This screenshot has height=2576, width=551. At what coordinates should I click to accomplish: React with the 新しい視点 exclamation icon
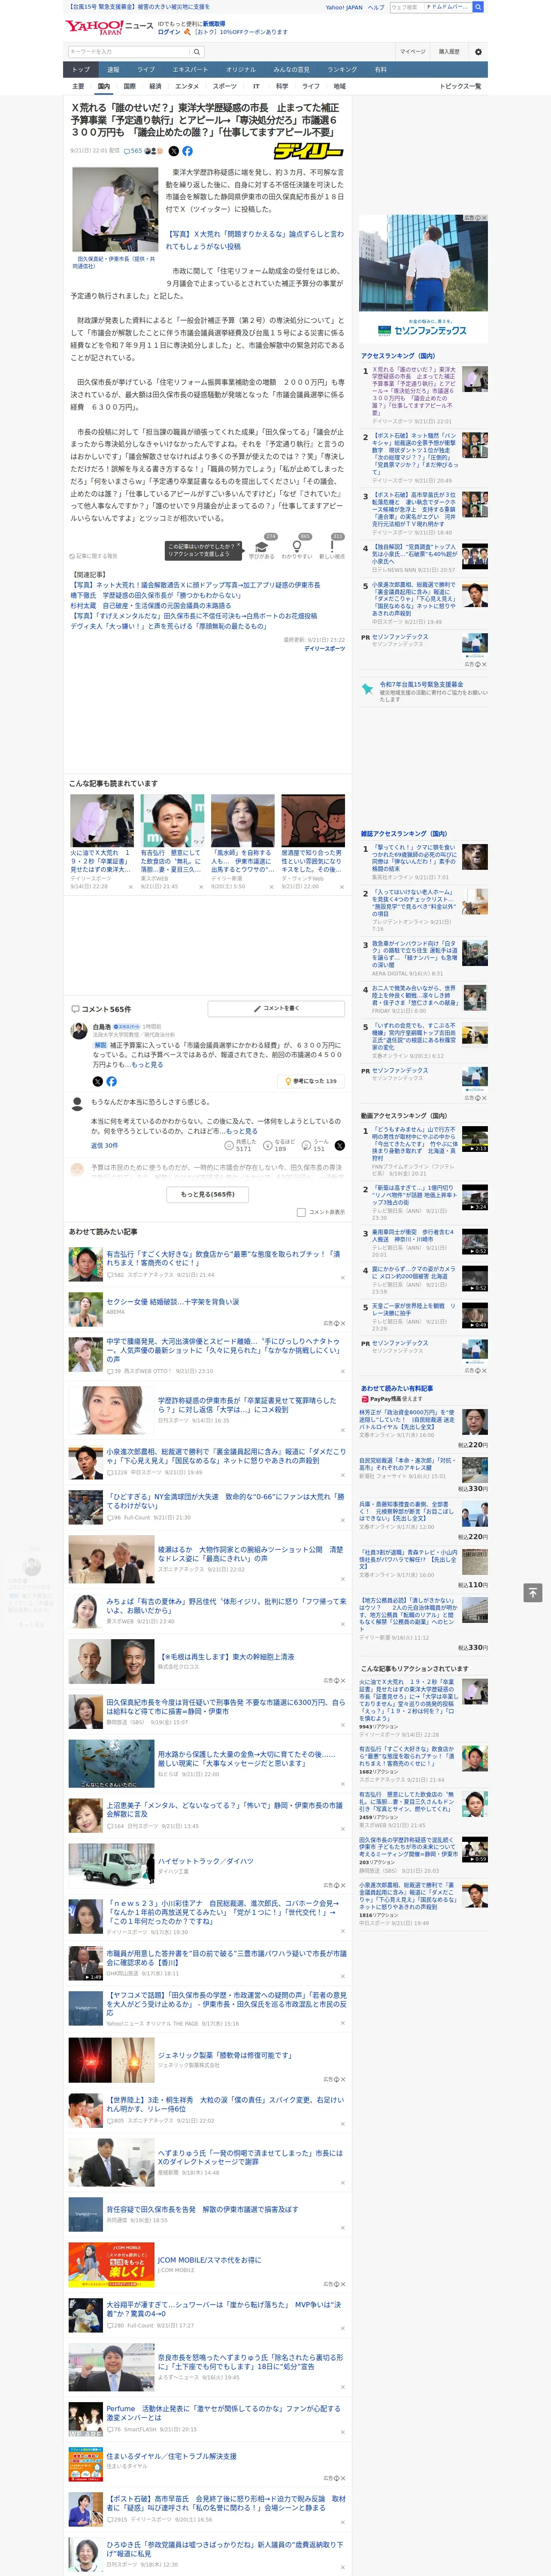[332, 547]
